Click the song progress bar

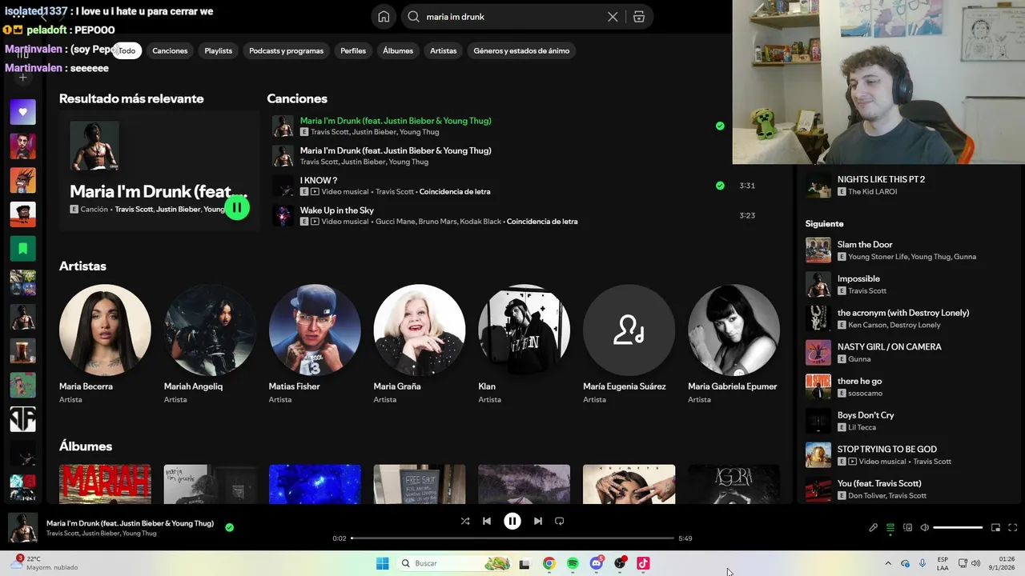tap(512, 538)
